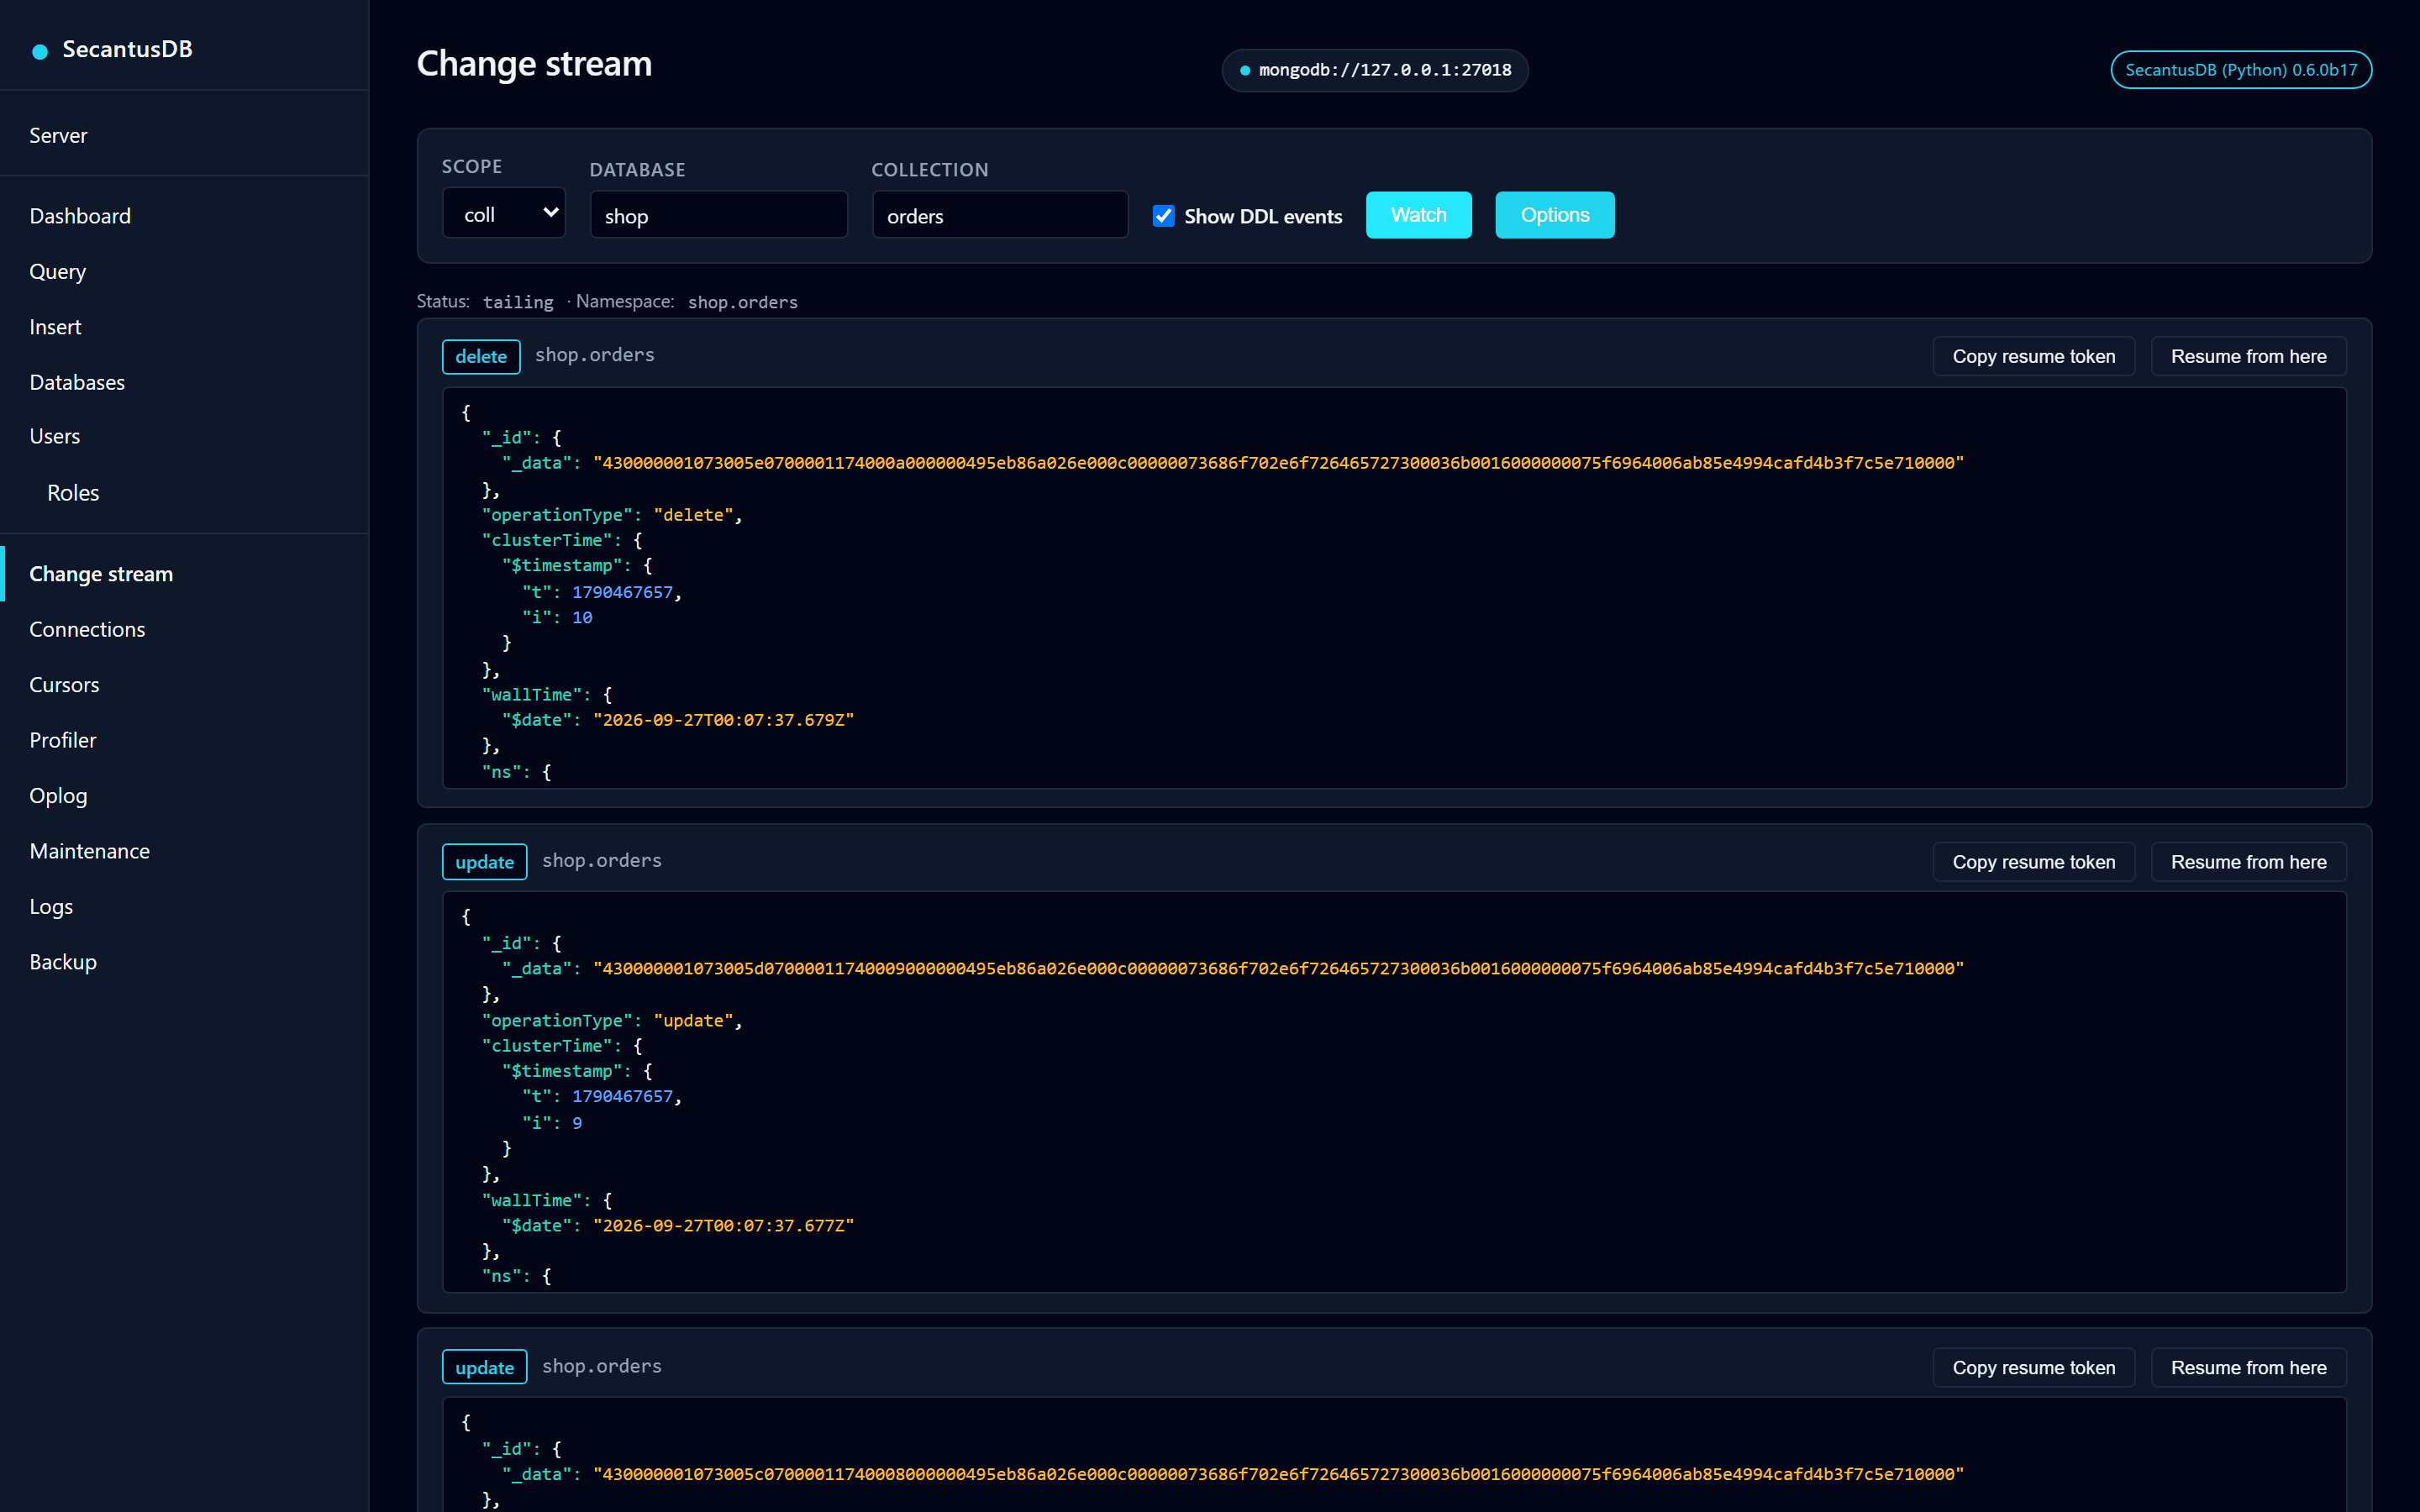The width and height of the screenshot is (2420, 1512).
Task: Copy resume token for the i: 9 update event
Action: (2033, 862)
